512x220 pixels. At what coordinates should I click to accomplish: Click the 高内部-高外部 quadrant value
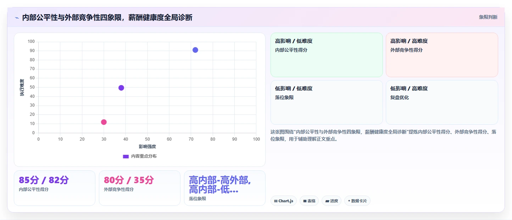(x=220, y=185)
